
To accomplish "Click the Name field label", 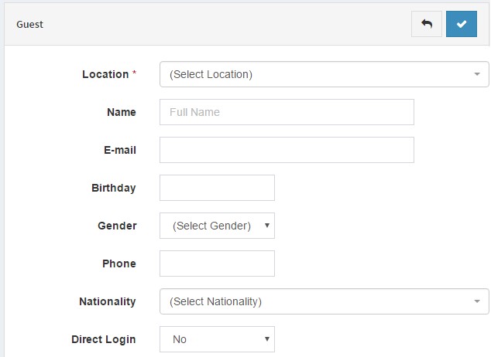I will [x=122, y=112].
